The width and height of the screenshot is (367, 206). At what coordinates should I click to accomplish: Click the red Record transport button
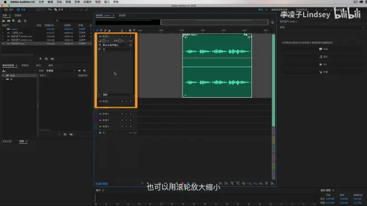click(182, 184)
